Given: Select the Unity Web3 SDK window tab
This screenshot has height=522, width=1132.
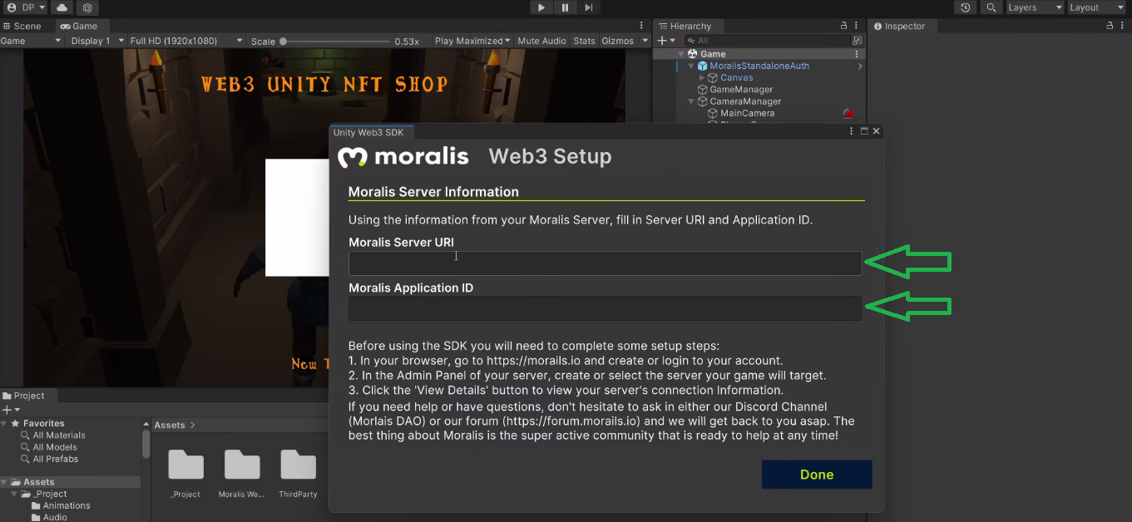Looking at the screenshot, I should [368, 132].
